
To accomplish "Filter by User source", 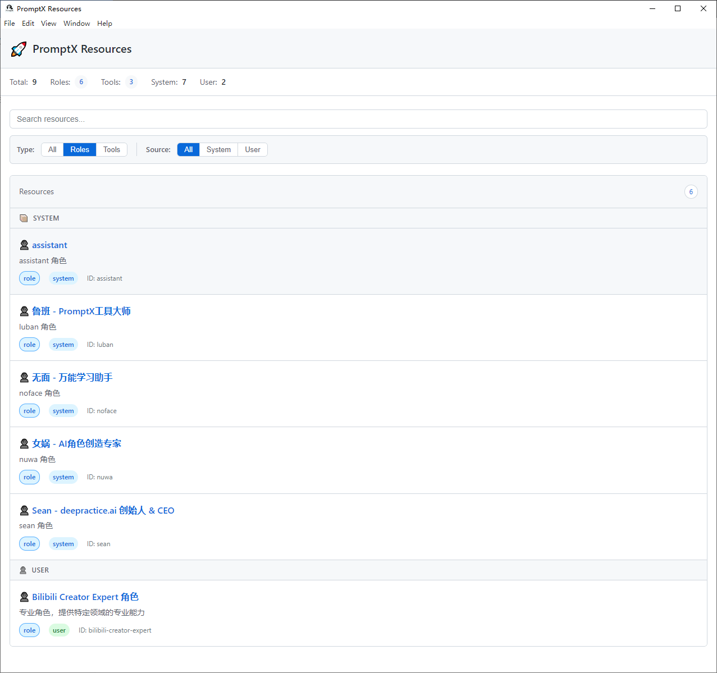I will 253,150.
